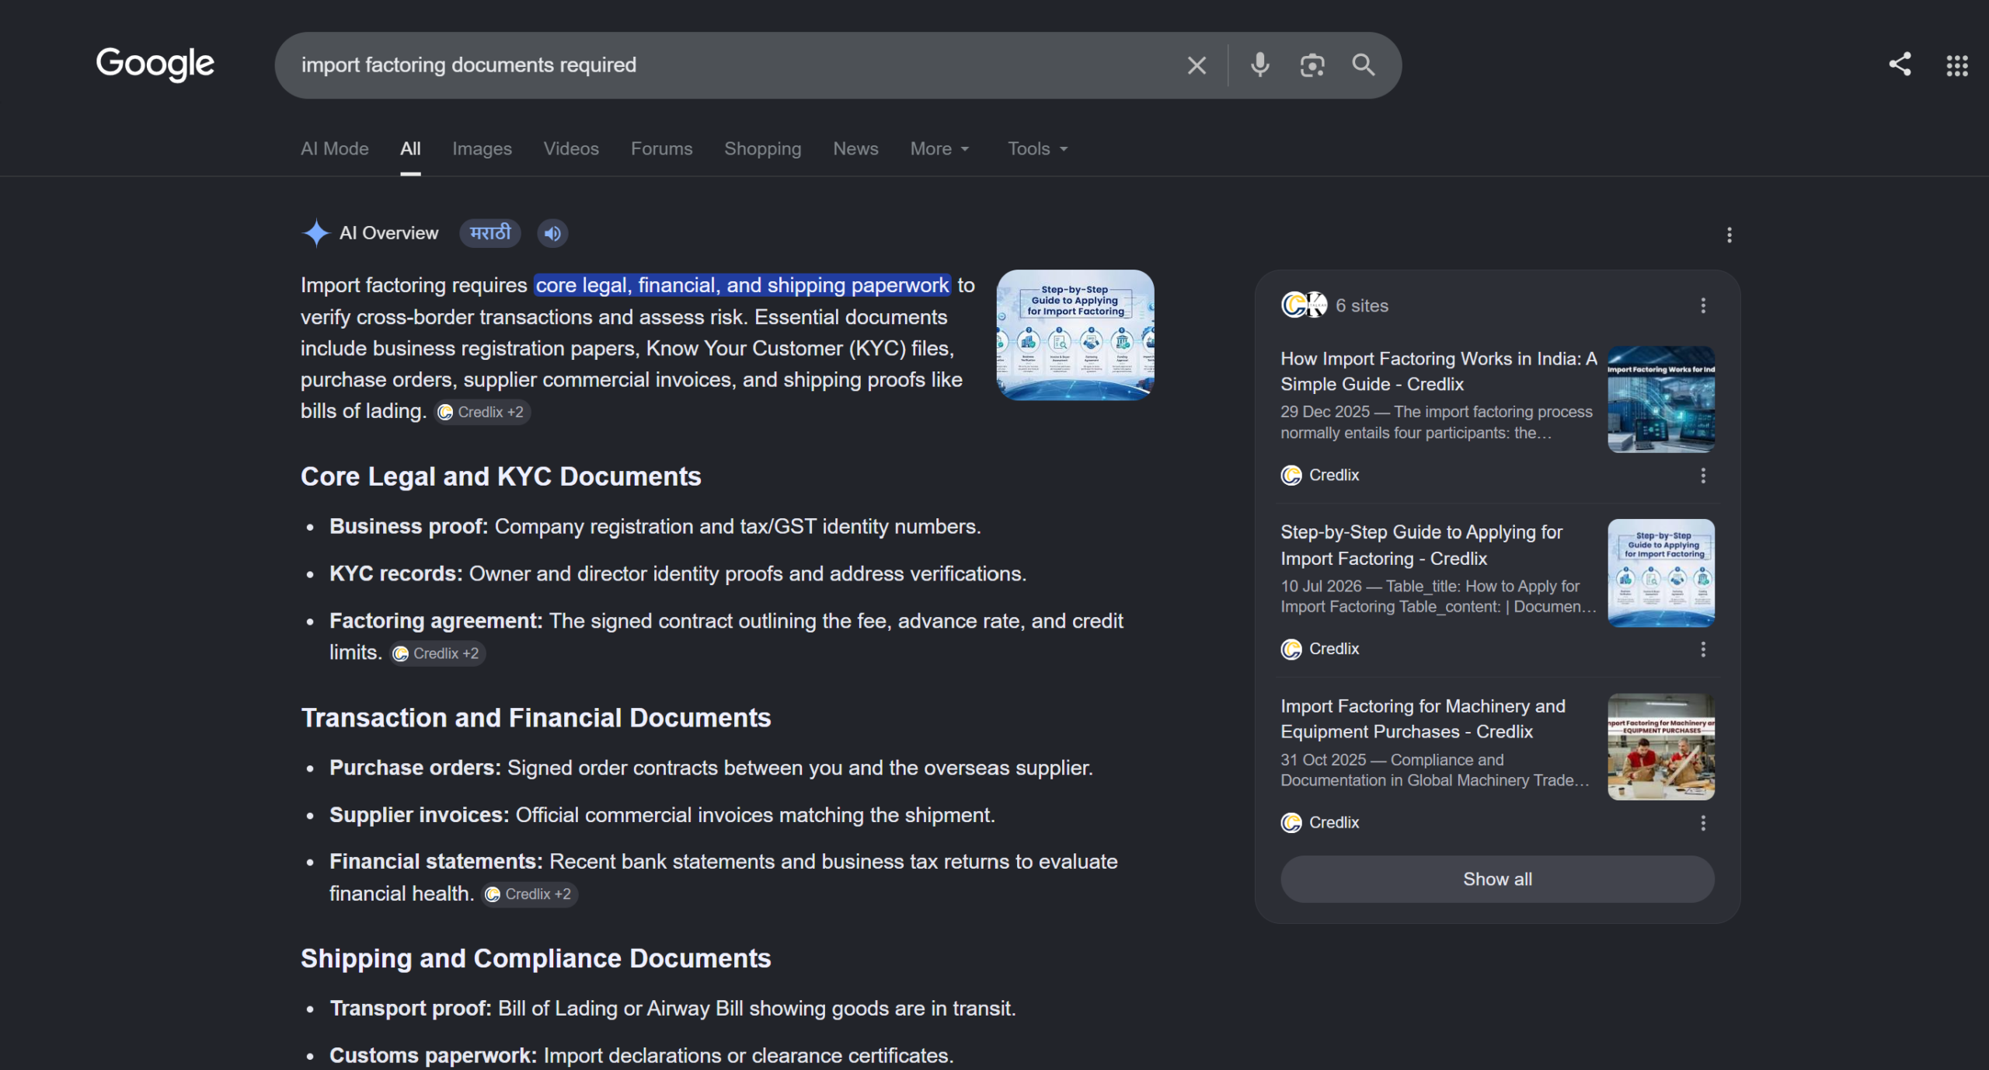1989x1070 pixels.
Task: Clear the search box with the X icon
Action: coord(1197,65)
